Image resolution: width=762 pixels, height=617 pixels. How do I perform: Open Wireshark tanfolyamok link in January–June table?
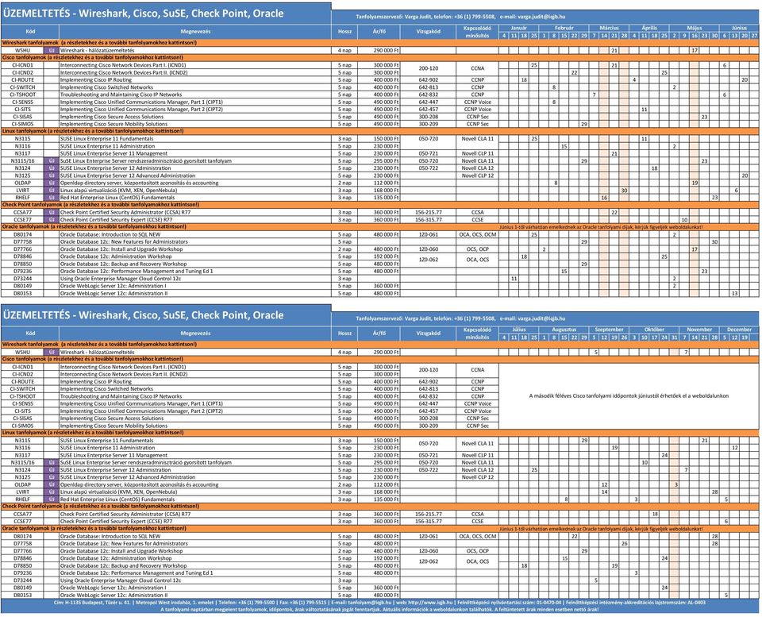tap(100, 43)
